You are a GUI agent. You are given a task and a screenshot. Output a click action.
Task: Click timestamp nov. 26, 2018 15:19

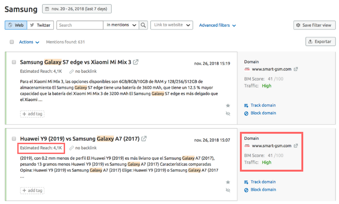(x=212, y=63)
